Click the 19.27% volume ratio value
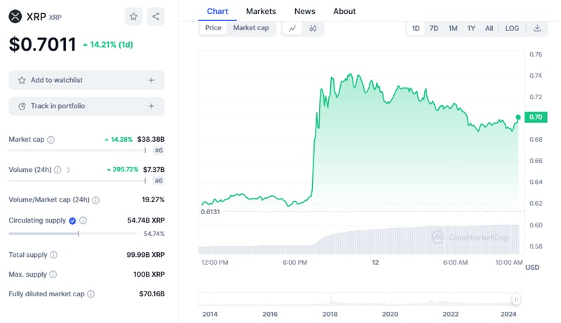The image size is (561, 323). pos(153,200)
